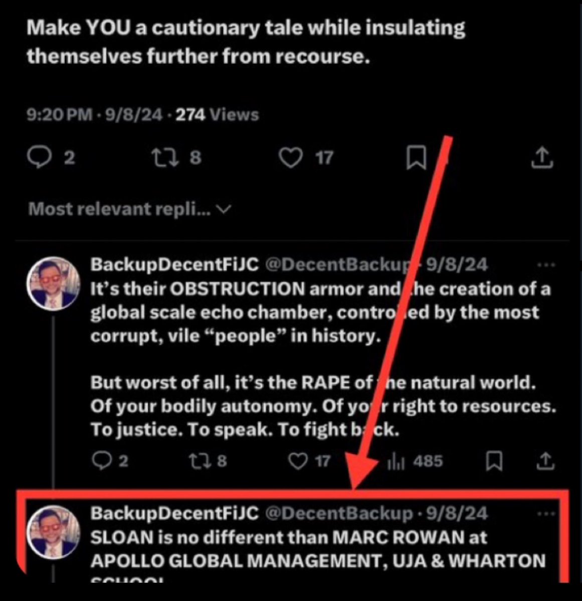Reply to the OBSTRUCTION armor reply
The image size is (582, 601).
pyautogui.click(x=103, y=461)
